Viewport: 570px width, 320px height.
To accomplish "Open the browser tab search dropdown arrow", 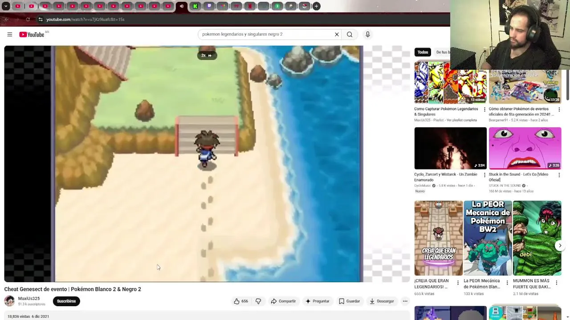I will point(6,6).
